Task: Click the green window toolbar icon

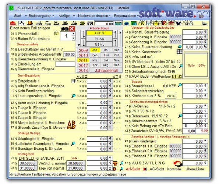Action: (x=134, y=23)
